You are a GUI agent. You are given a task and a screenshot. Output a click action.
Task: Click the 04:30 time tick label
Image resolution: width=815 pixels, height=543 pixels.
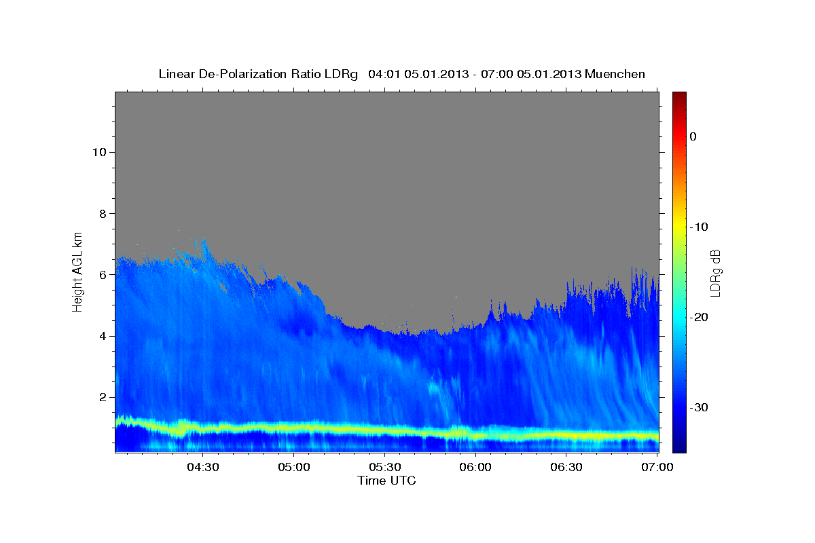[x=202, y=468]
